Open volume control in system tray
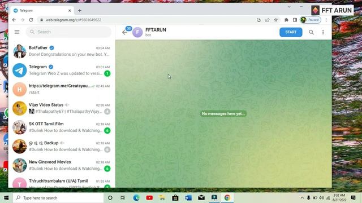362x203 pixels. 321,198
